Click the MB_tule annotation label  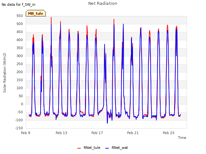point(36,13)
